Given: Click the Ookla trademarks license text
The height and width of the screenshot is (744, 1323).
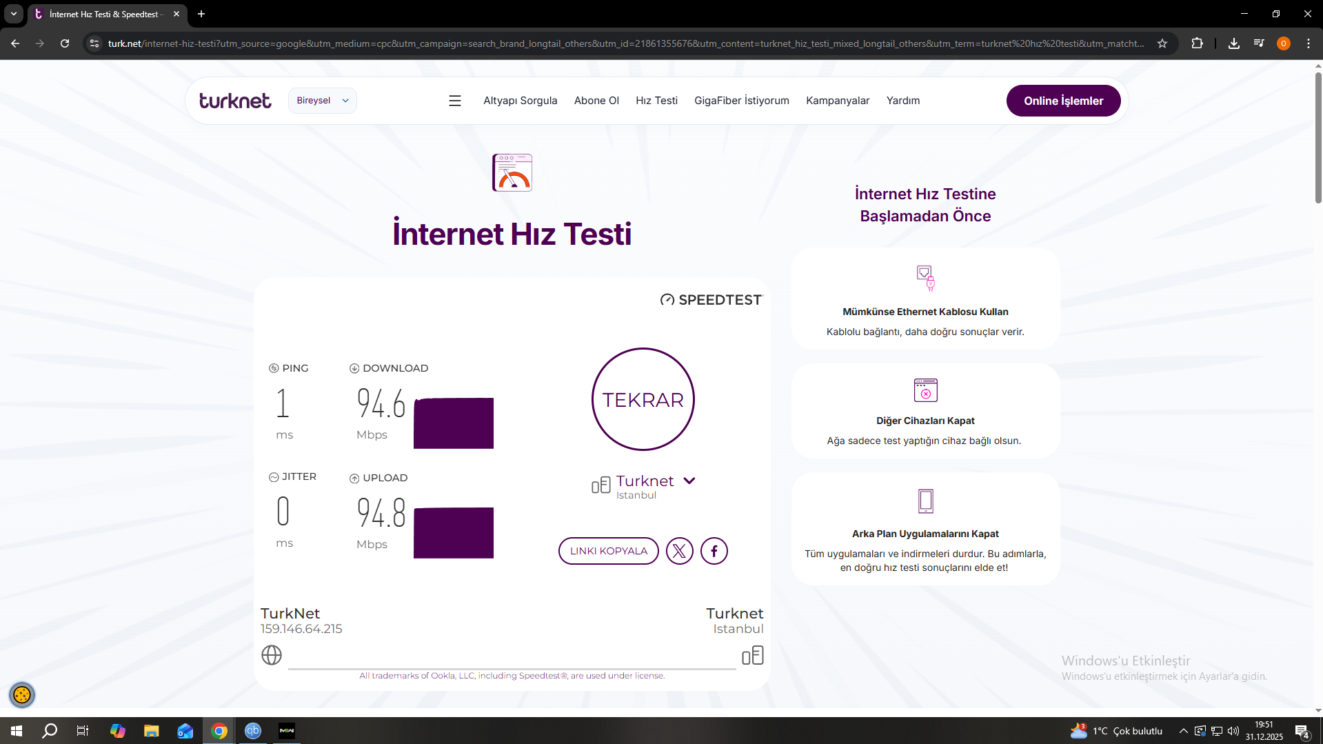Looking at the screenshot, I should point(512,676).
